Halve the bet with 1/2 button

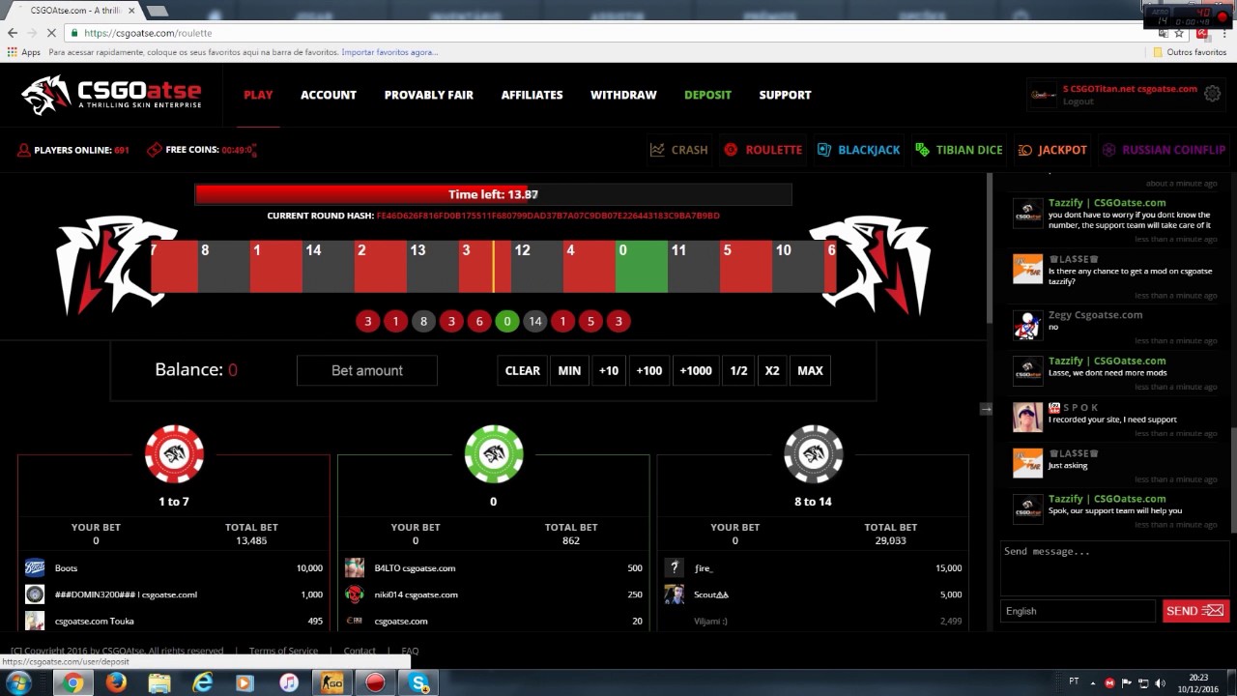[739, 370]
